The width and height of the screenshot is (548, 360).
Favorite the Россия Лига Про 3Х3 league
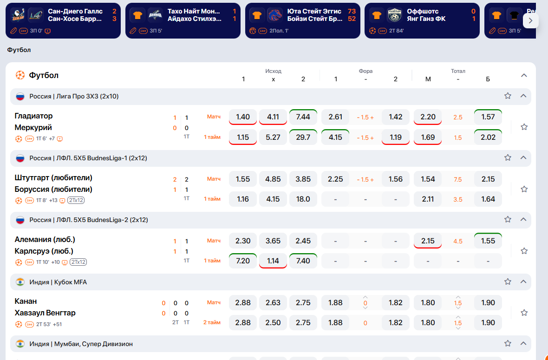pos(508,96)
